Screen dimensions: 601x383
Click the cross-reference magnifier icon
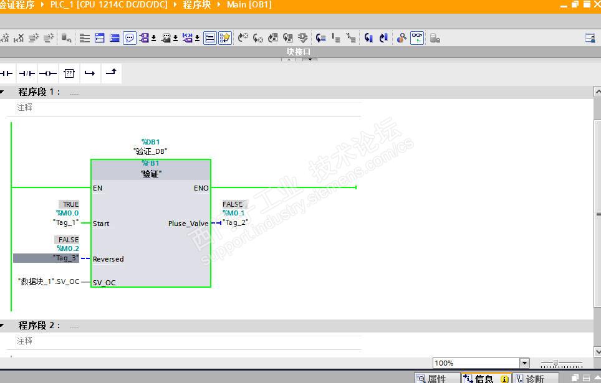point(401,38)
